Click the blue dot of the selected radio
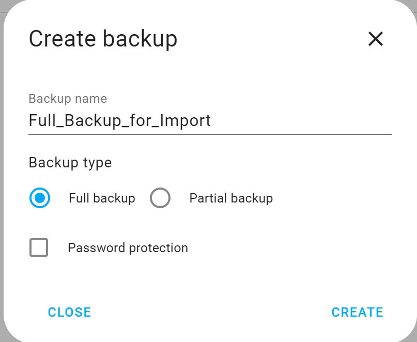 tap(40, 198)
